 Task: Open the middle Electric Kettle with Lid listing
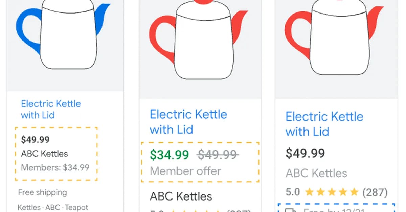pos(188,122)
